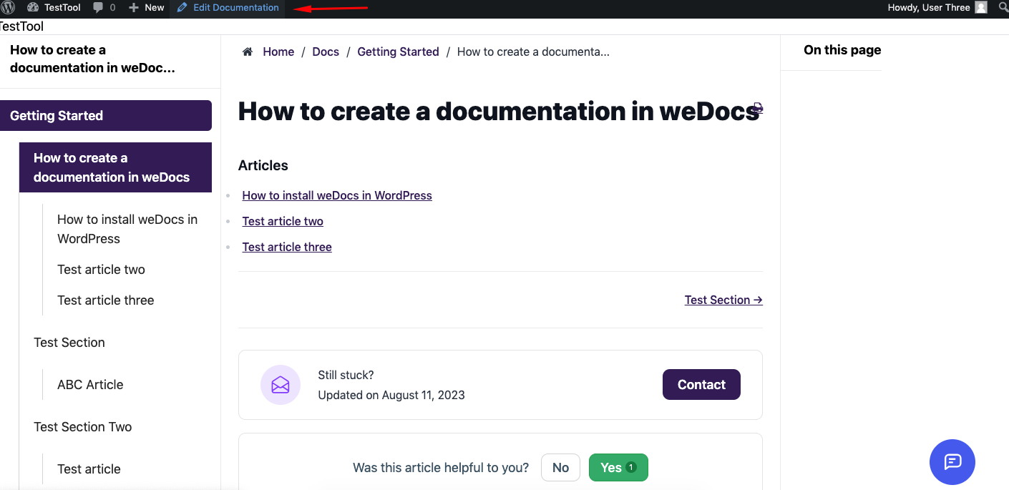Select How to install weDocs in WordPress in the sidebar
This screenshot has width=1009, height=490.
coord(127,229)
